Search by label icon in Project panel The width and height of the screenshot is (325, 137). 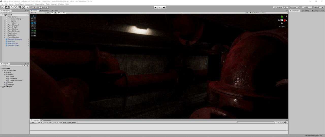[27, 66]
